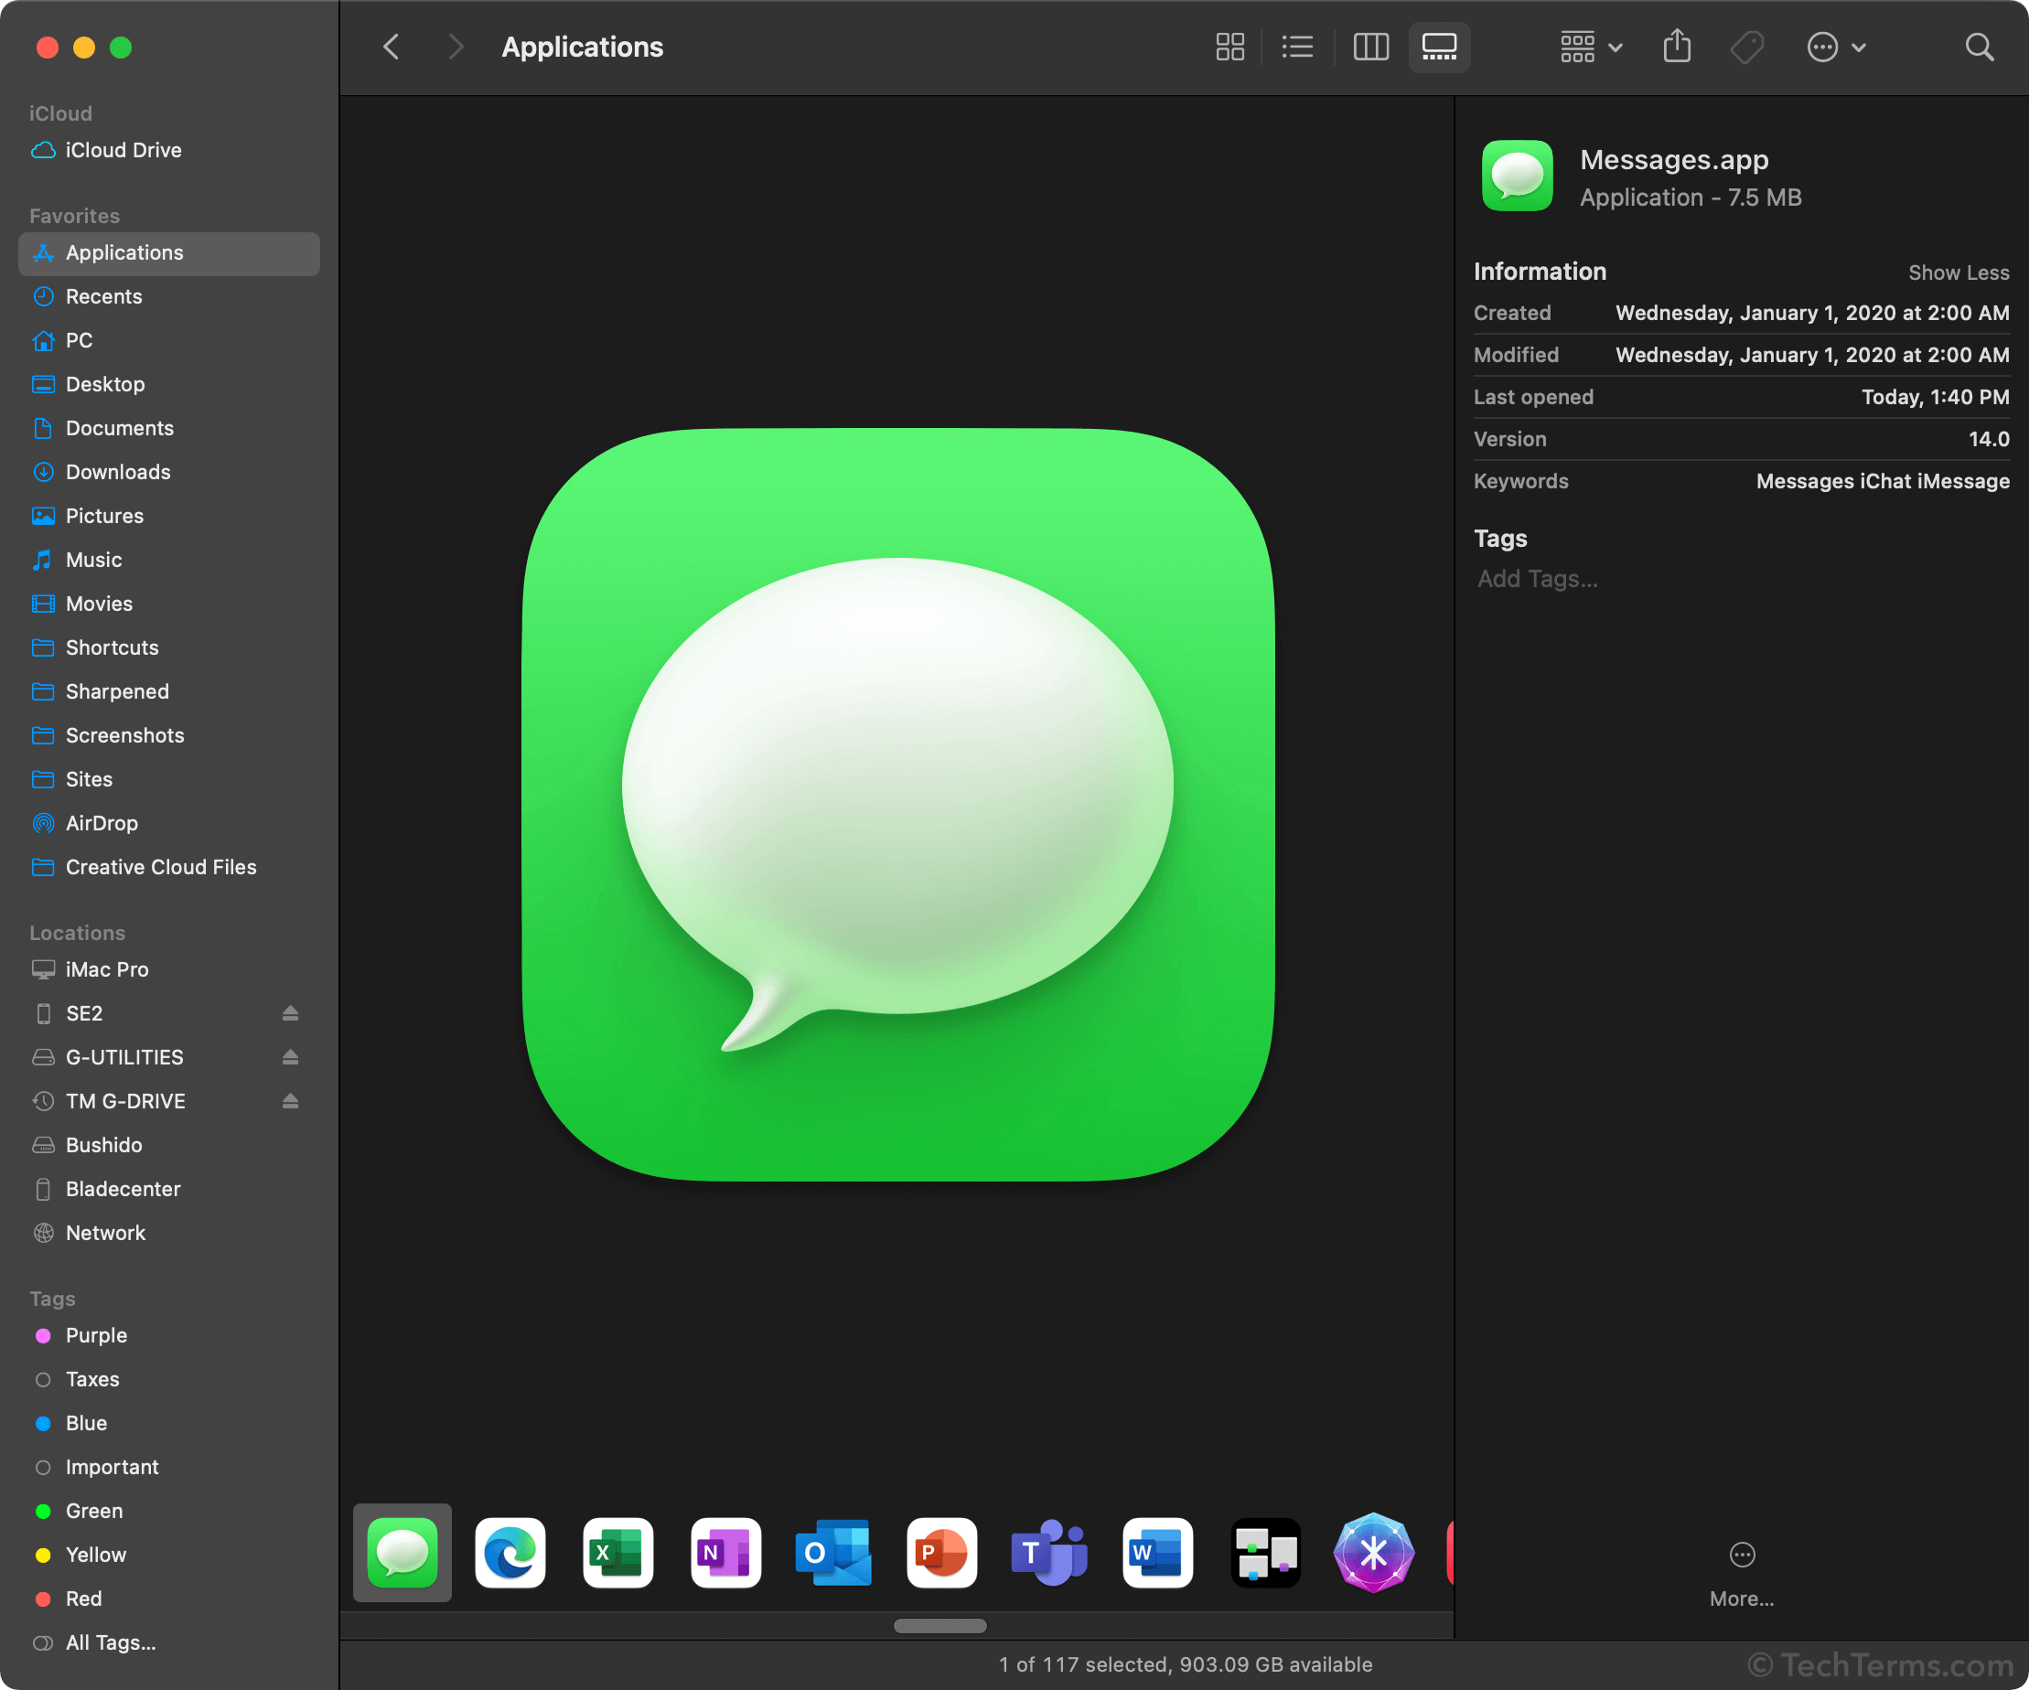
Task: Open Downloads in the sidebar
Action: point(118,472)
